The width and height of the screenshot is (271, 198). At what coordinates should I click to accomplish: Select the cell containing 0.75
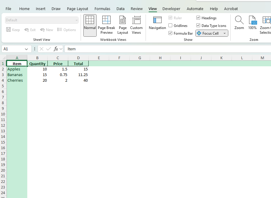pos(58,75)
